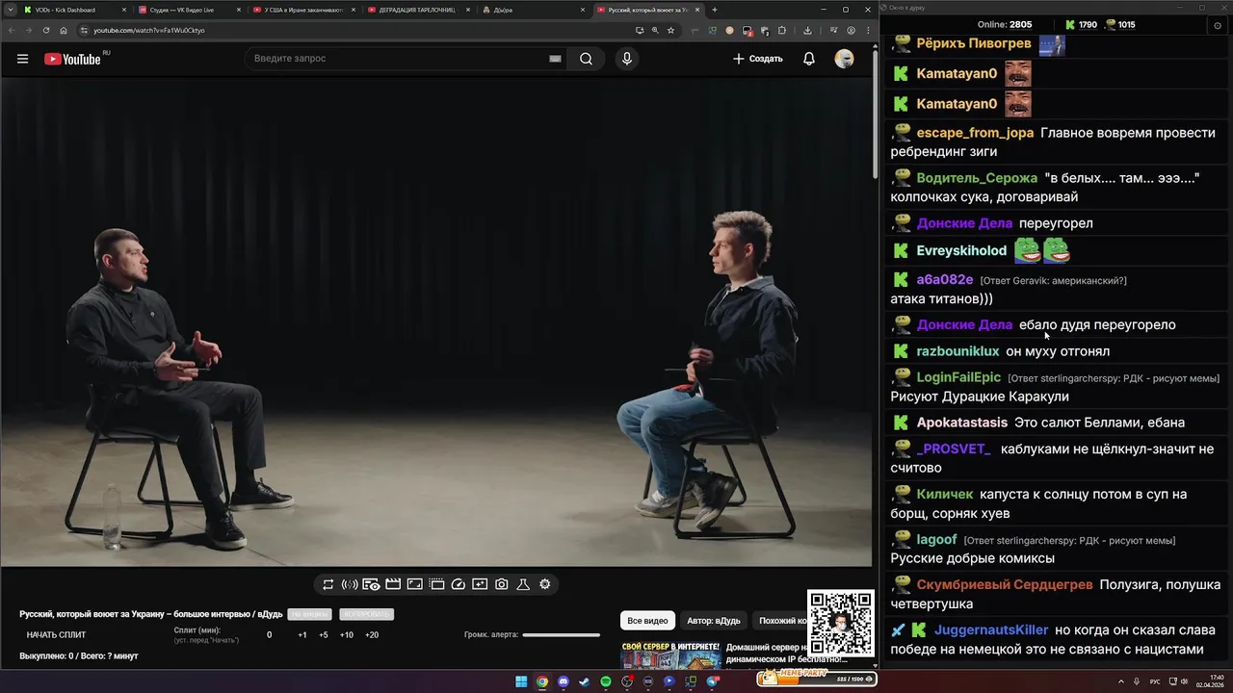Open the tab search dropdown arrow

(10, 10)
